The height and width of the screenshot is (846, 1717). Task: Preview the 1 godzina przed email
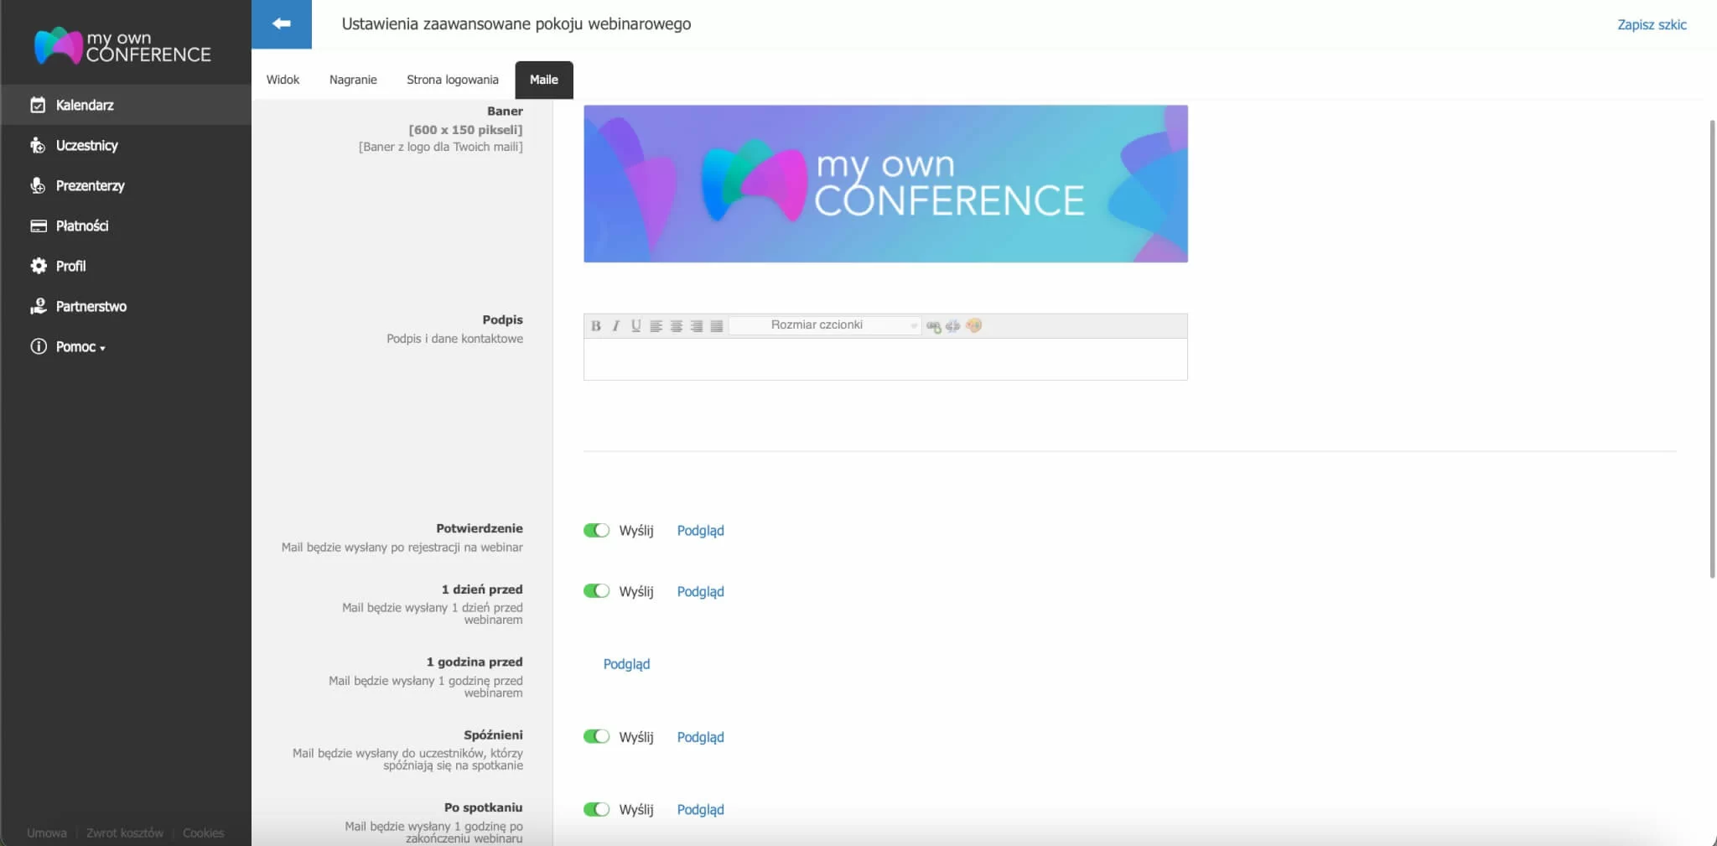[x=626, y=664]
